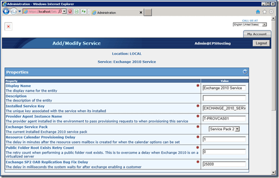
Task: Click the broken image logo placeholder
Action: [8, 26]
